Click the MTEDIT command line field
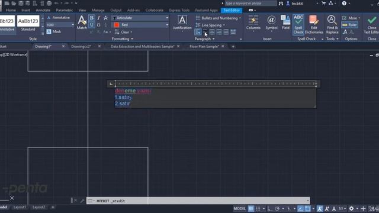This screenshot has height=213, width=379. [198, 201]
